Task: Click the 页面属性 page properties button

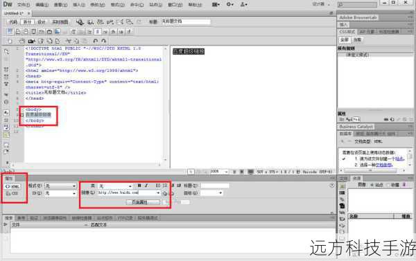Action: [x=143, y=202]
